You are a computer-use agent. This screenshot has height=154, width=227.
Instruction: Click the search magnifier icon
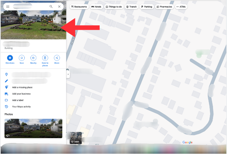coord(51,7)
